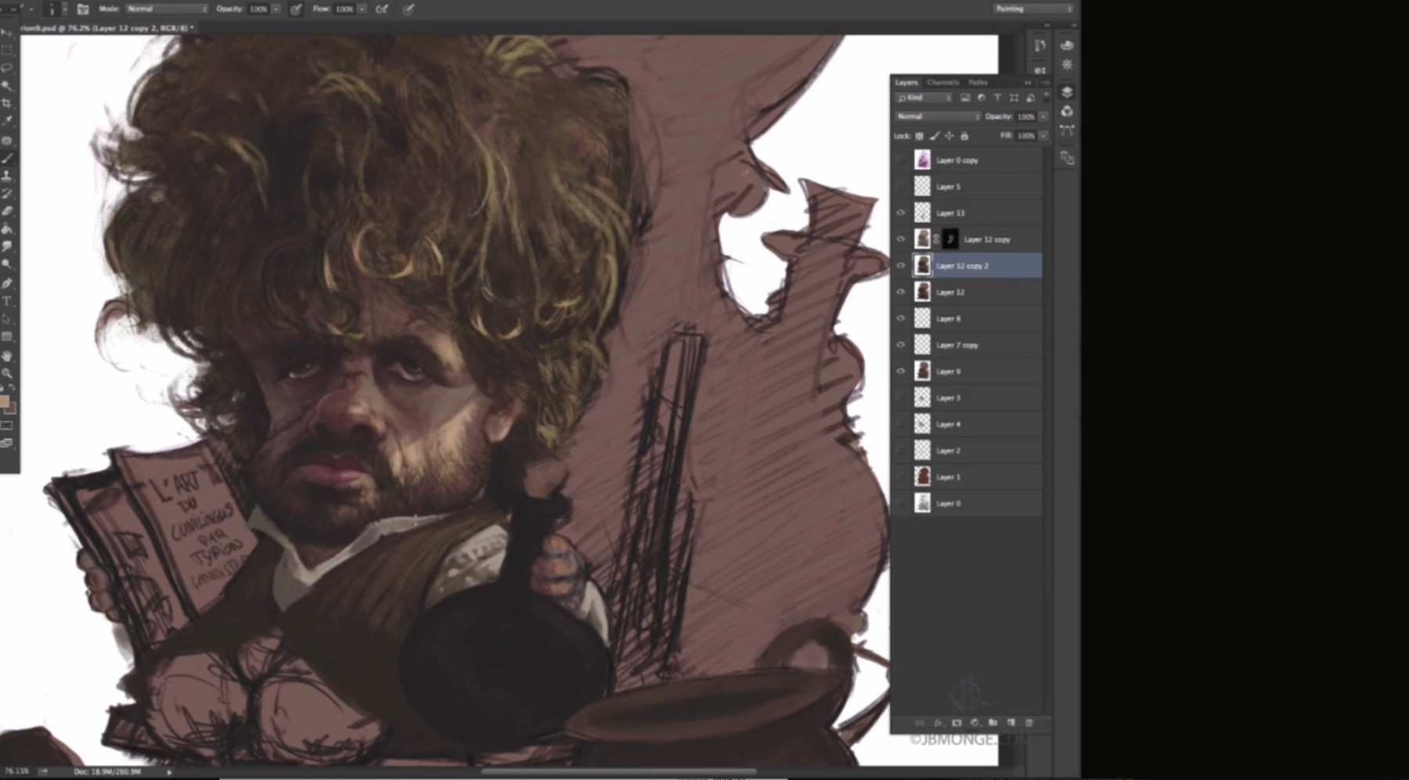Select the Eyedropper tool

[x=7, y=121]
